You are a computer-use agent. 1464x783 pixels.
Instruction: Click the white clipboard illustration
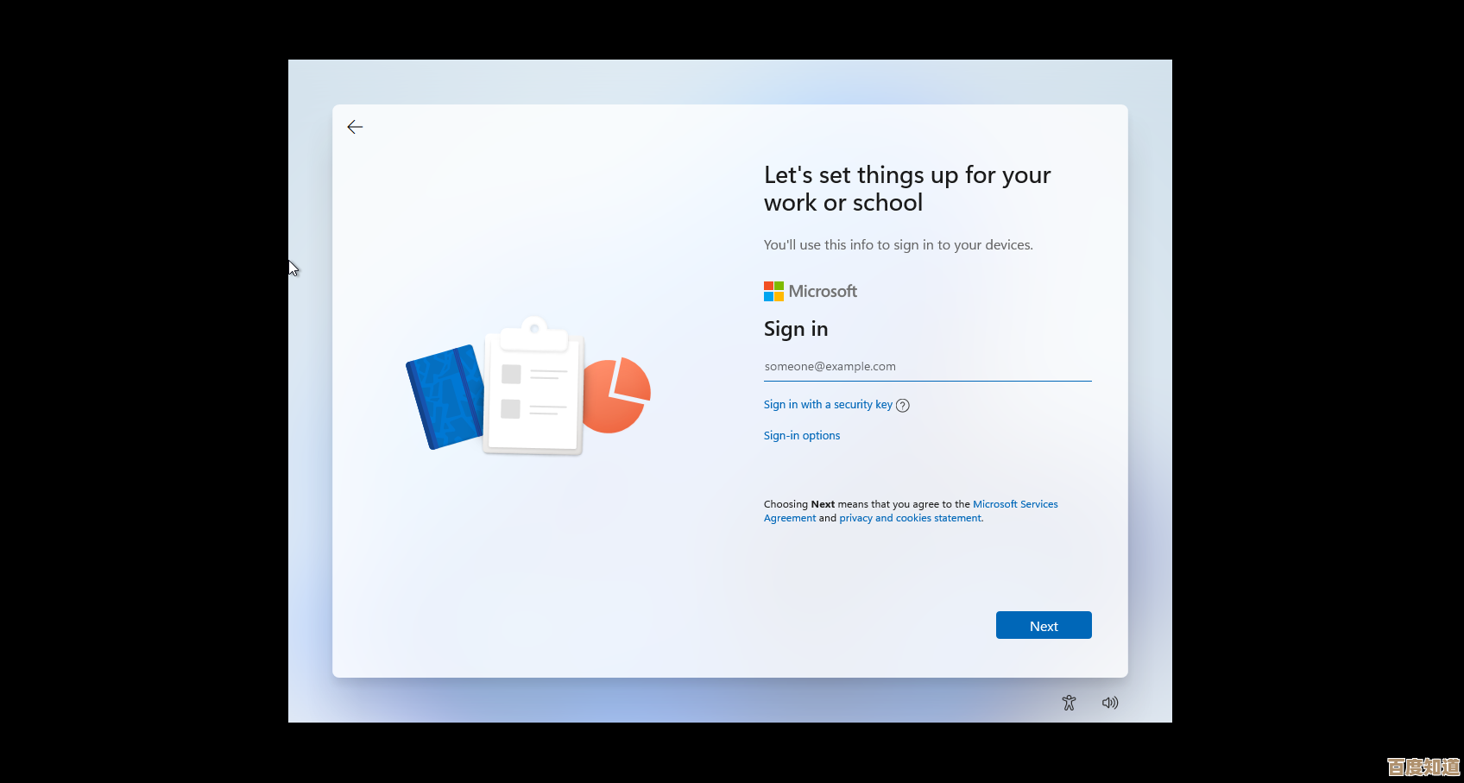[534, 388]
